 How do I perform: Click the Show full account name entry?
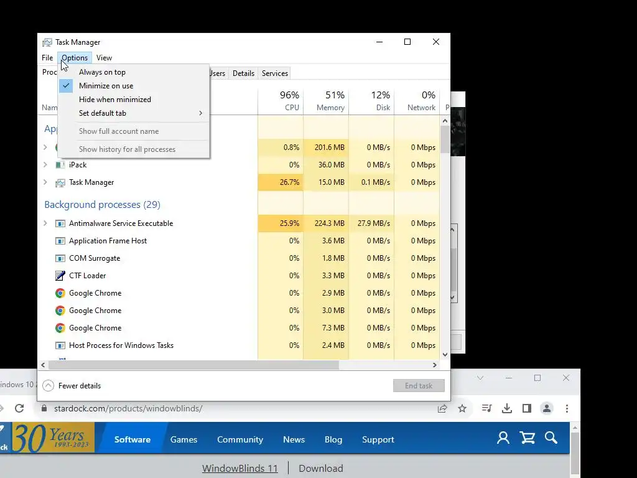134,131
